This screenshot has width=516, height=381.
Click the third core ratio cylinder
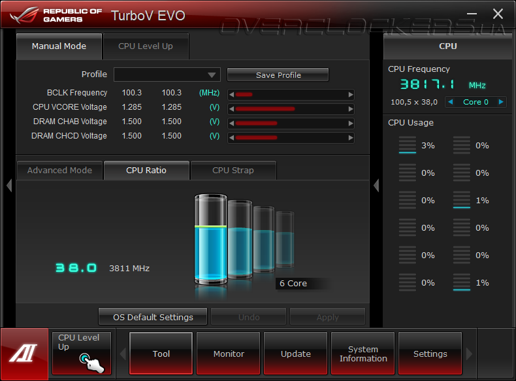tap(264, 239)
